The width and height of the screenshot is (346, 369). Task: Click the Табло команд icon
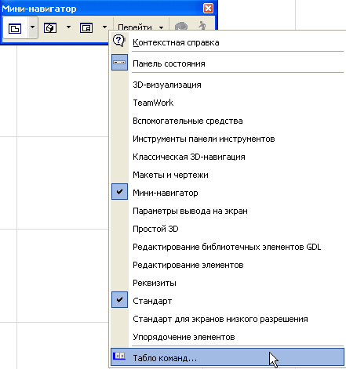(x=119, y=356)
